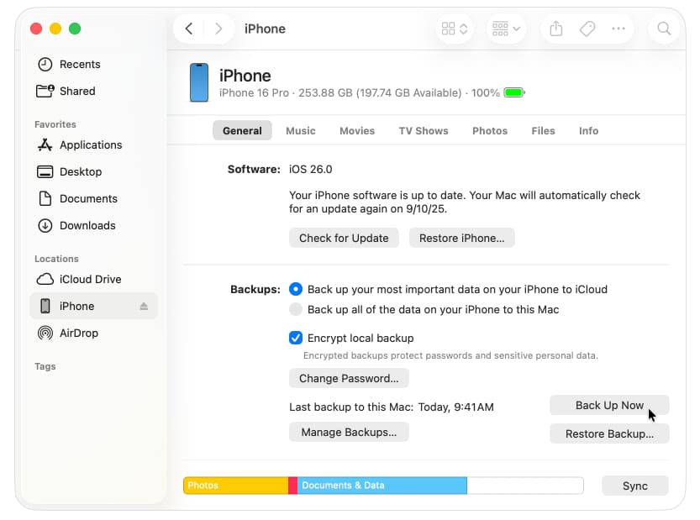Open the icon view switcher
700x520 pixels.
455,29
